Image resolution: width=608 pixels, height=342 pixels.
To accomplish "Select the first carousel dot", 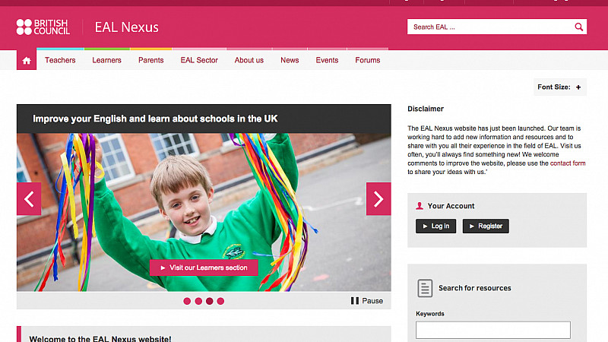I will [187, 301].
